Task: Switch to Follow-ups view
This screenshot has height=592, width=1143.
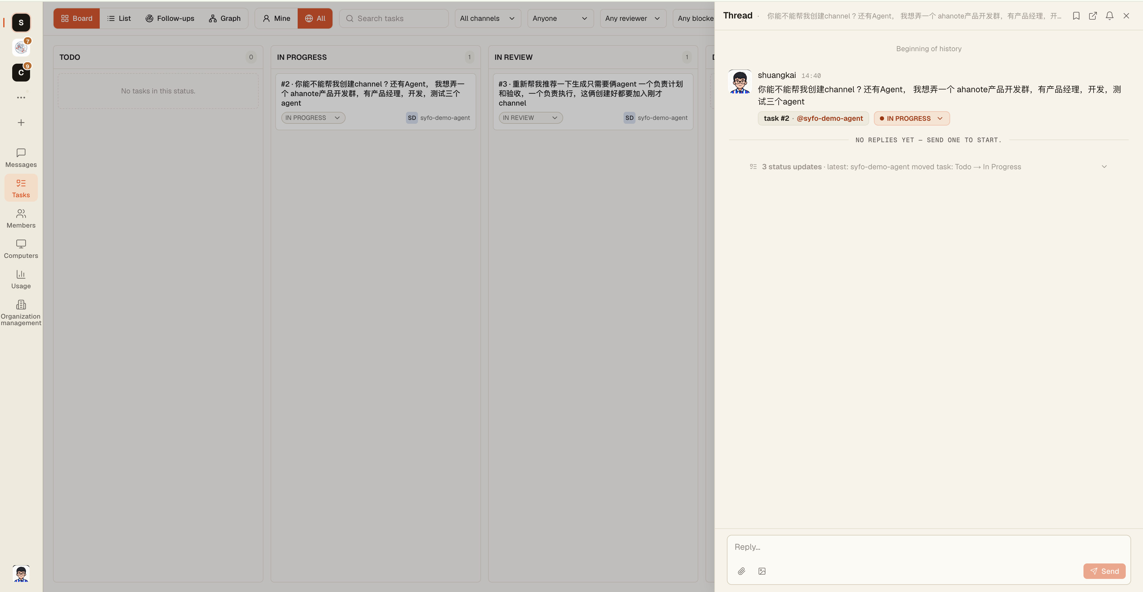Action: click(169, 19)
